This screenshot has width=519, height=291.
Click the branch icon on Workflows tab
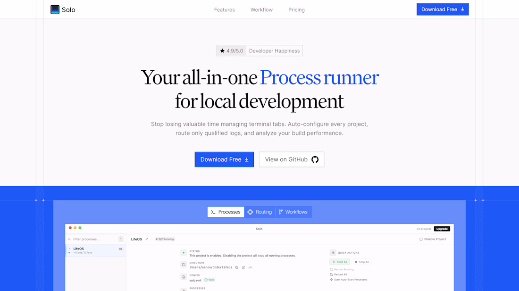281,212
